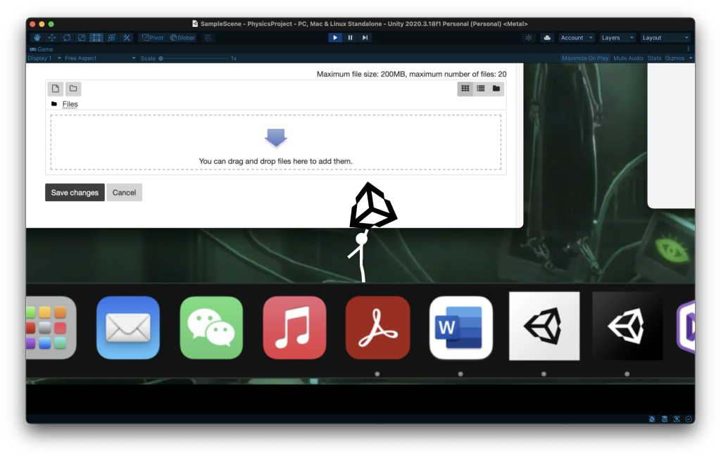Open custom editor tools
Viewport: 721px width, 458px height.
coord(127,38)
